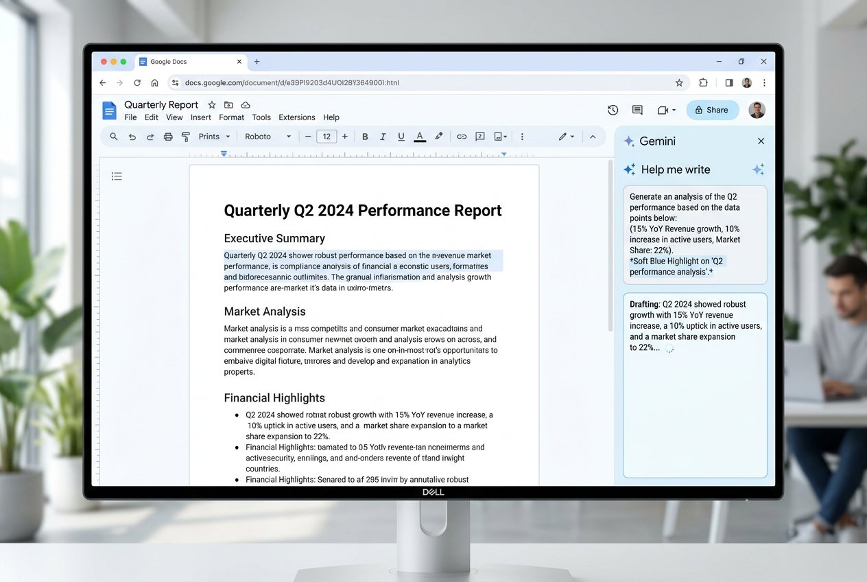The height and width of the screenshot is (582, 867).
Task: Bookmark this page with the star
Action: (x=679, y=83)
